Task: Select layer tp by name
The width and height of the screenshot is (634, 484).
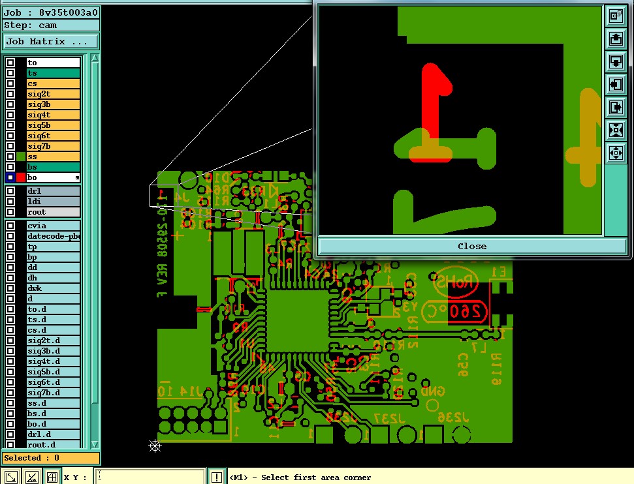Action: point(54,247)
